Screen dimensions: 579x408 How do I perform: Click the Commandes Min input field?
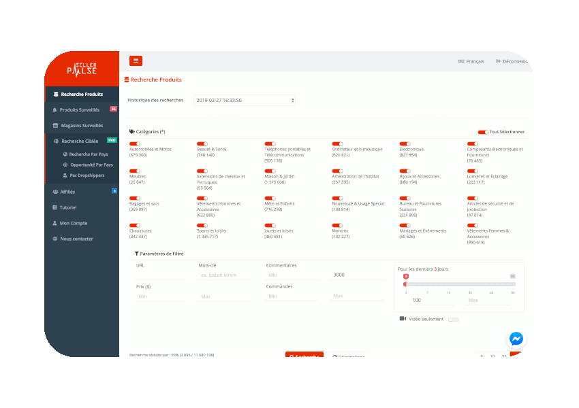pos(292,296)
